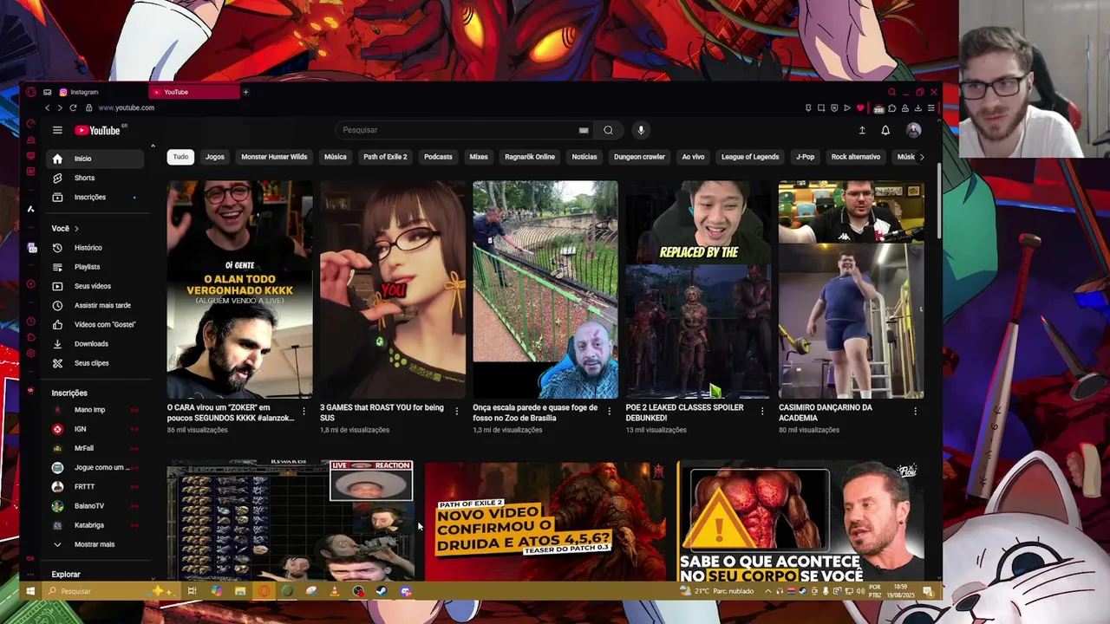
Task: Open the BaianoTV channel subscription
Action: [95, 506]
